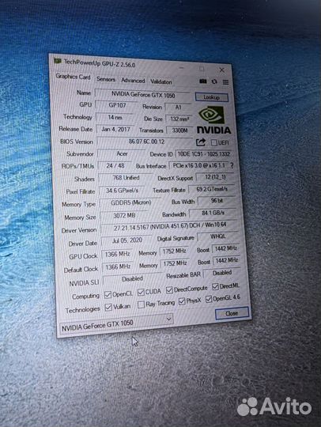The image size is (321, 427).
Task: Click the Digital Signature field WHQL
Action: click(217, 236)
